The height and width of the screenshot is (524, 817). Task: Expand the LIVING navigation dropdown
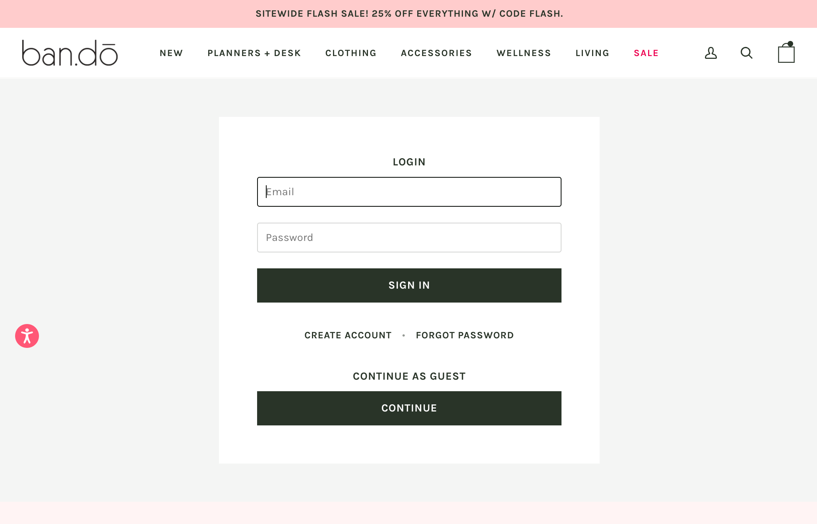pyautogui.click(x=592, y=52)
